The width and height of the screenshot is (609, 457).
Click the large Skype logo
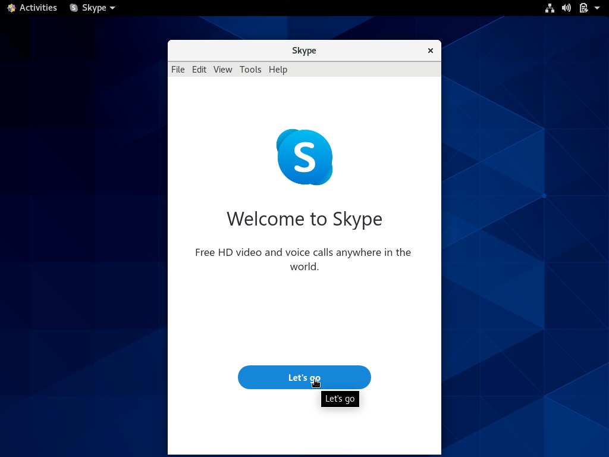click(304, 157)
